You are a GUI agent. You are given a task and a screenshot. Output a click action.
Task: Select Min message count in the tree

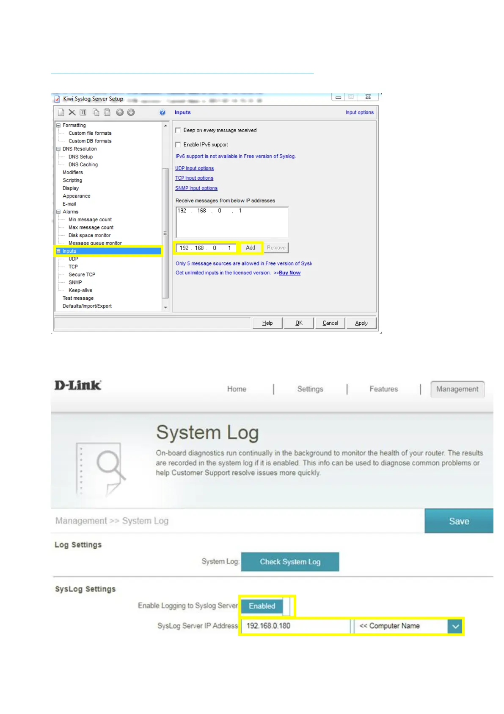tap(90, 220)
